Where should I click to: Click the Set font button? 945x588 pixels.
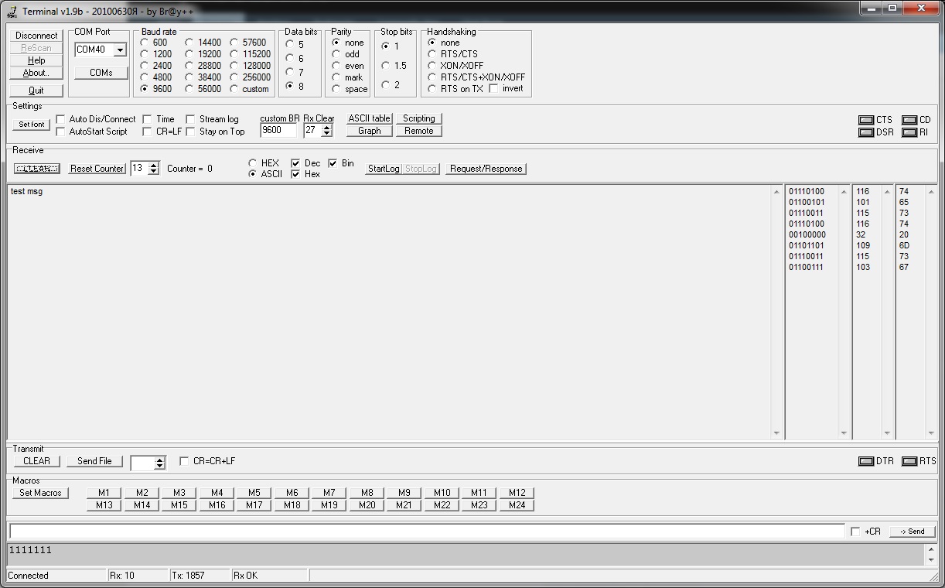coord(32,125)
